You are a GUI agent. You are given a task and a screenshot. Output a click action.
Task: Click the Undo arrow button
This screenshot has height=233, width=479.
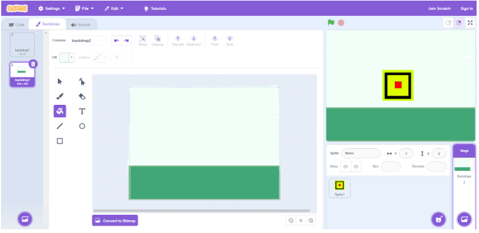(116, 41)
